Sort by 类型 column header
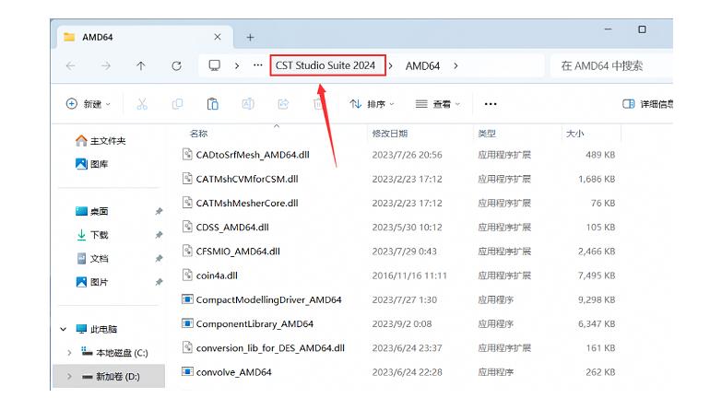Viewport: 722px width, 410px height. (487, 134)
